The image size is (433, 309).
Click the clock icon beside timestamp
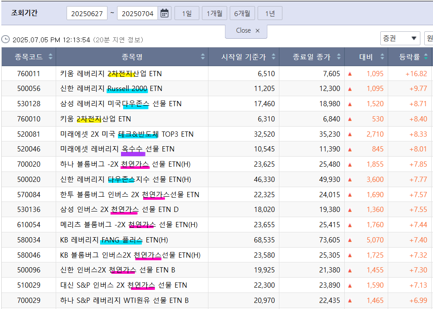point(6,40)
